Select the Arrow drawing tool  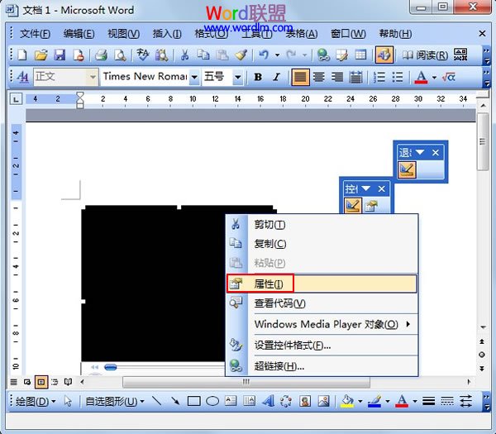[x=175, y=401]
